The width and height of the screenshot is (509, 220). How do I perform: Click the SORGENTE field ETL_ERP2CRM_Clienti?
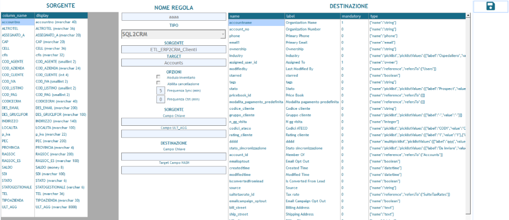tap(173, 49)
